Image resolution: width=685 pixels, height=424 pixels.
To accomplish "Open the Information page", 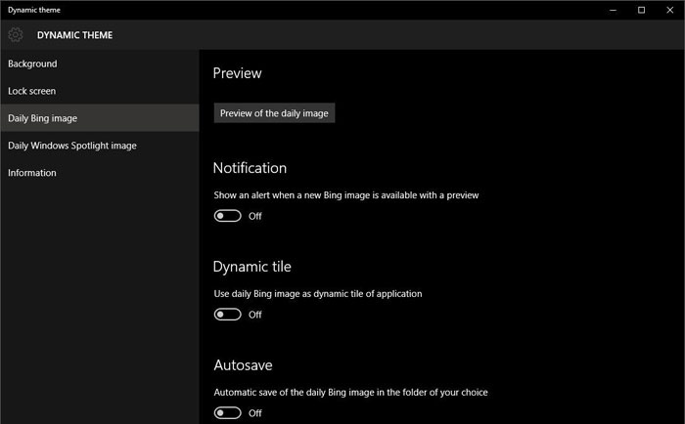I will click(x=32, y=173).
